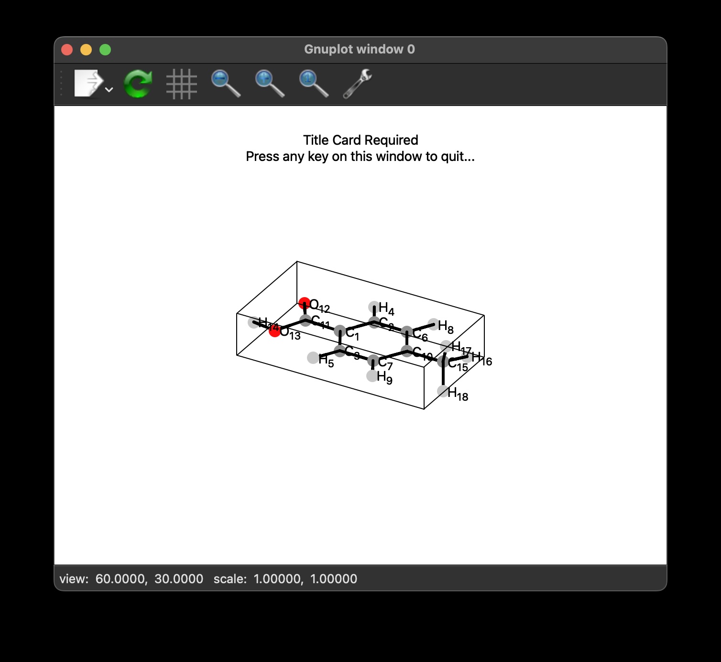Close the Gnuplot window with red button
721x662 pixels.
[x=67, y=50]
